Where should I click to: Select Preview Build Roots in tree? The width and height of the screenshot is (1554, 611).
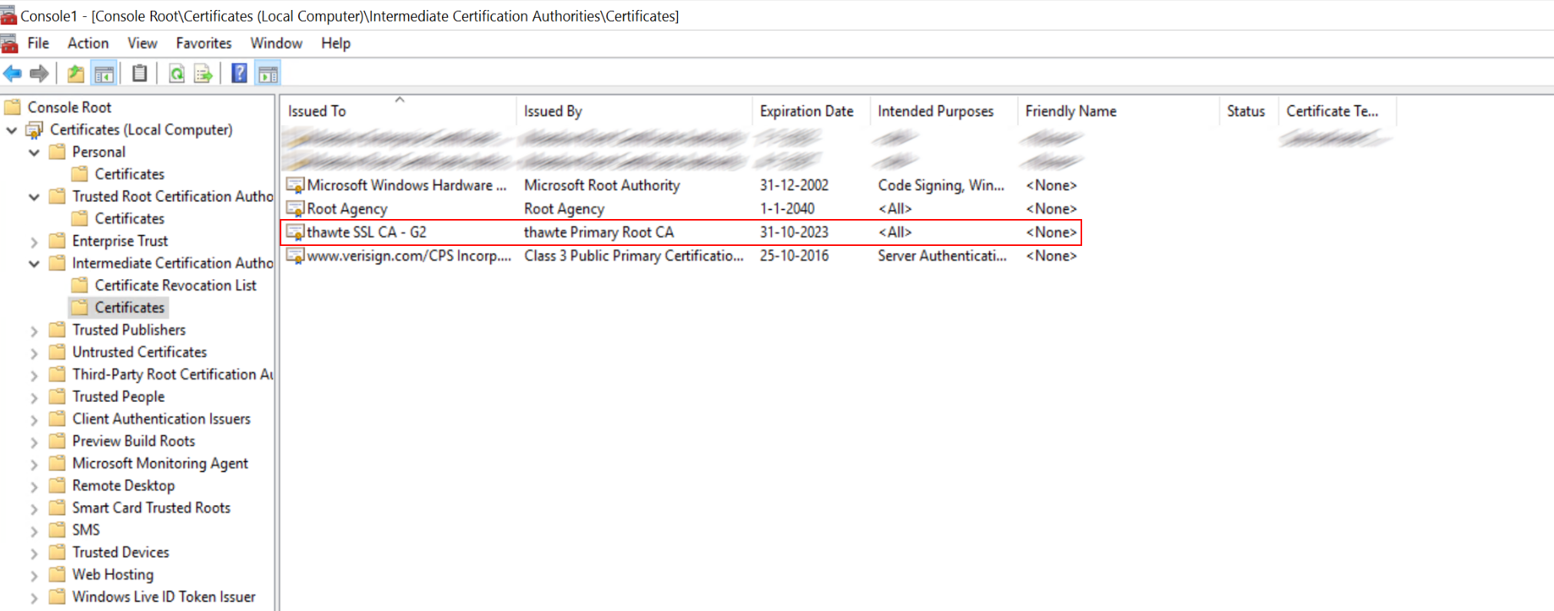tap(134, 441)
